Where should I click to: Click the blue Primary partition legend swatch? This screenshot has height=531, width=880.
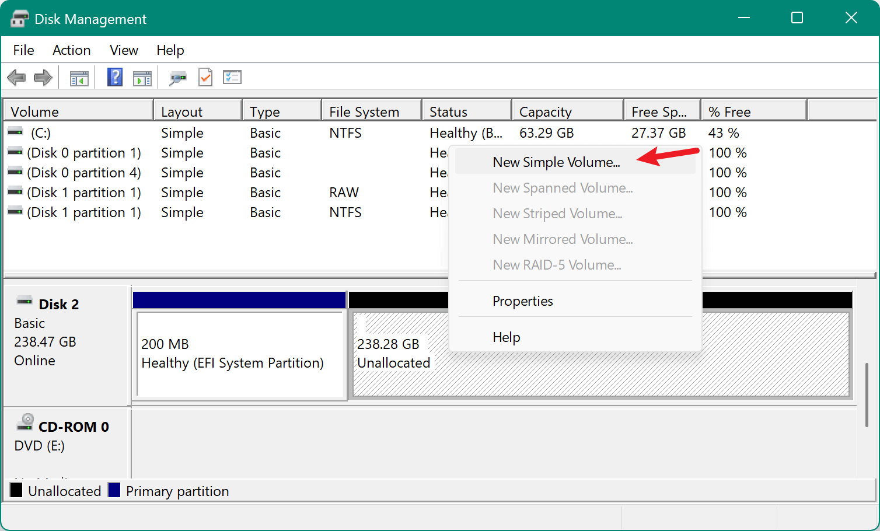pyautogui.click(x=114, y=491)
